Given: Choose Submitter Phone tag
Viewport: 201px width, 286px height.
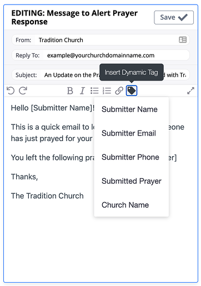Looking at the screenshot, I should (x=131, y=157).
